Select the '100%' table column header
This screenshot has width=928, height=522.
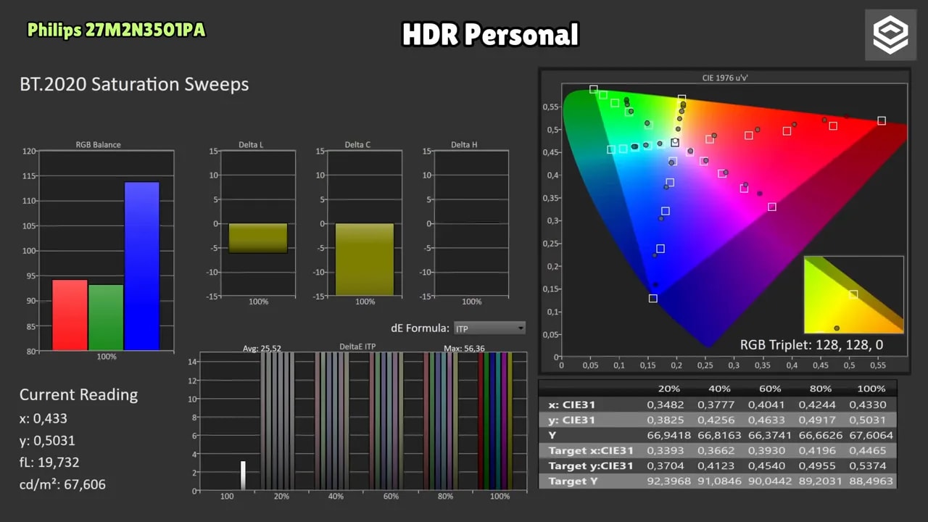point(871,389)
